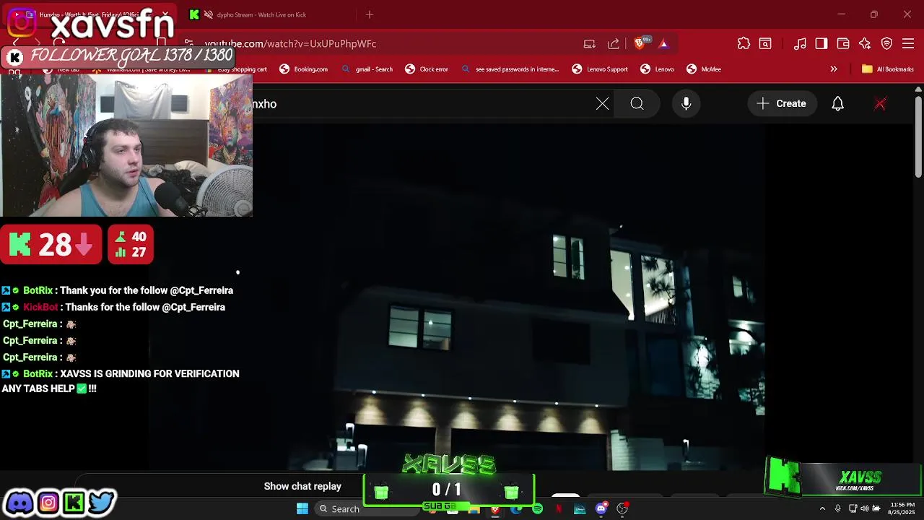Unmute the Kick tab using muted speaker icon

click(x=208, y=14)
